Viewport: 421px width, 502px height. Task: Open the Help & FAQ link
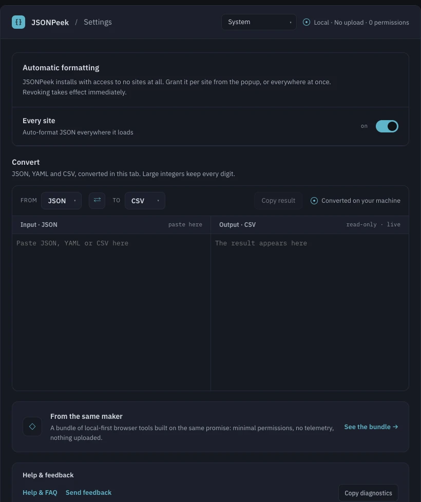[x=40, y=492]
